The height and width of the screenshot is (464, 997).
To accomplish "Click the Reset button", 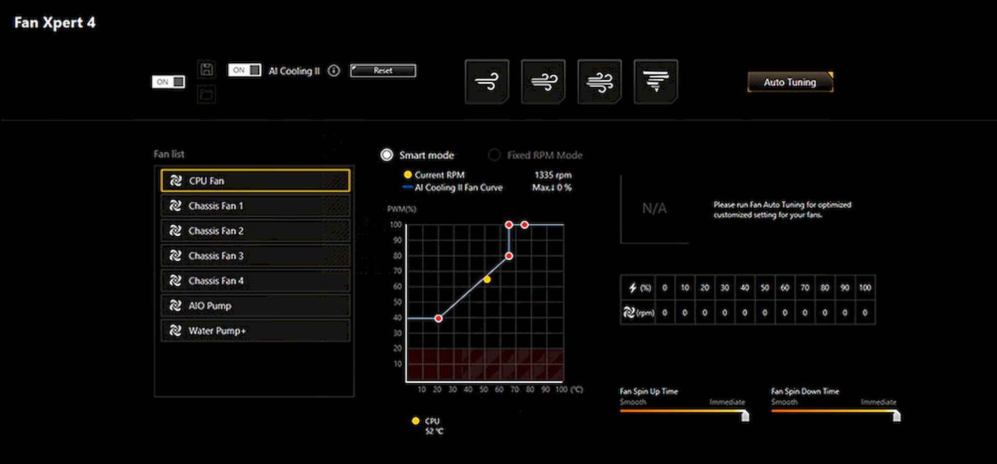I will 383,71.
